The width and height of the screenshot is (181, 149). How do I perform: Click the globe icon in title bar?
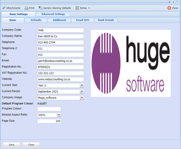170,2
